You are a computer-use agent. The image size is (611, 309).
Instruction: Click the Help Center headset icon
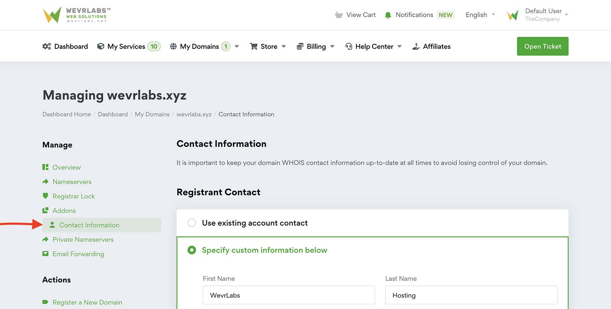349,46
